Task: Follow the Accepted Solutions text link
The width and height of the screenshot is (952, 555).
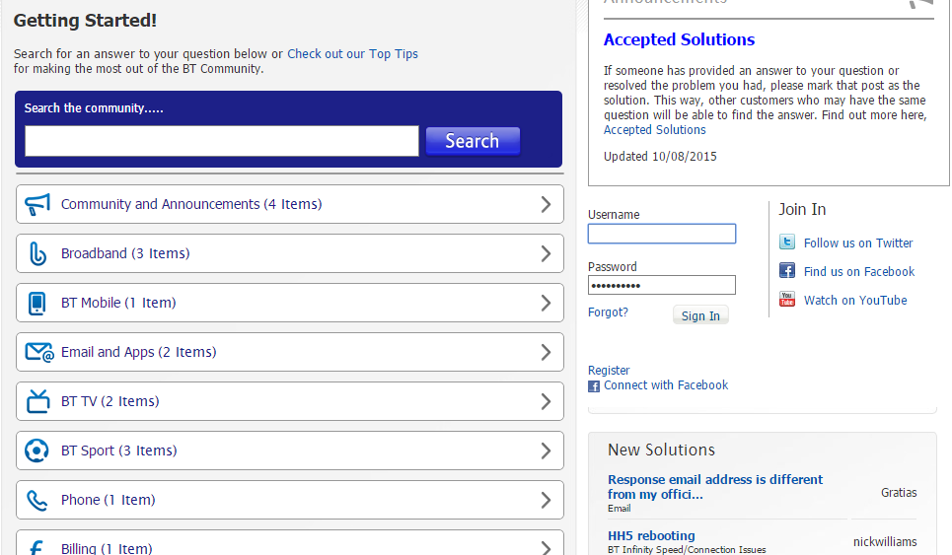Action: [x=654, y=130]
